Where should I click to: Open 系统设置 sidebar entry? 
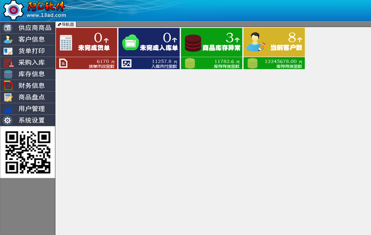[x=28, y=120]
